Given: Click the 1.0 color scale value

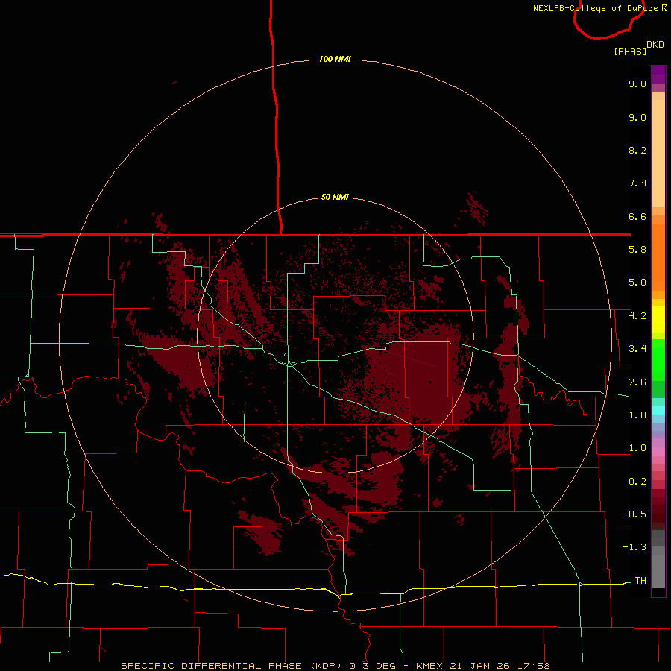Looking at the screenshot, I should [x=637, y=448].
